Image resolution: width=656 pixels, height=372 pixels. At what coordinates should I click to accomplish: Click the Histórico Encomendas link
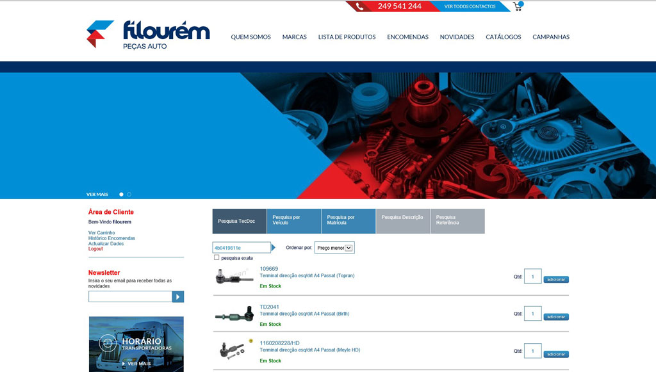click(111, 238)
